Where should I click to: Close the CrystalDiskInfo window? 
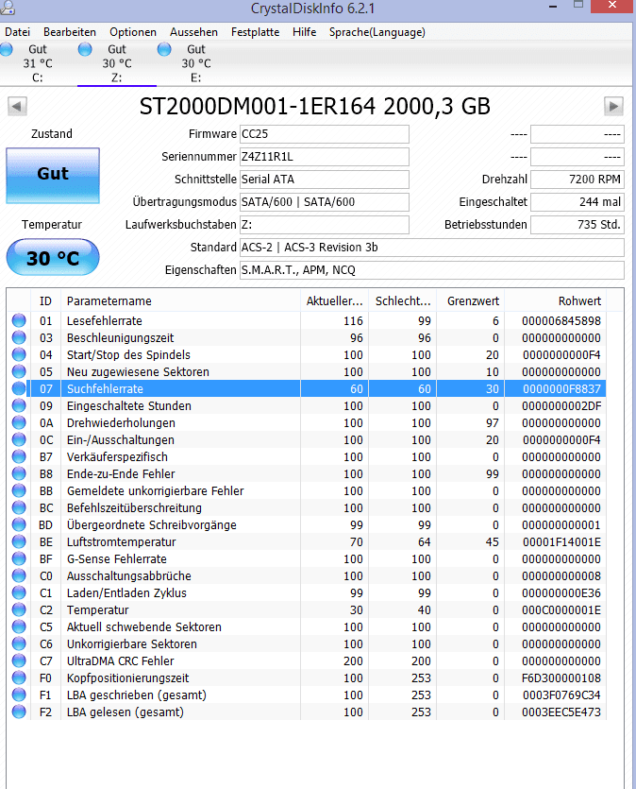pos(612,6)
